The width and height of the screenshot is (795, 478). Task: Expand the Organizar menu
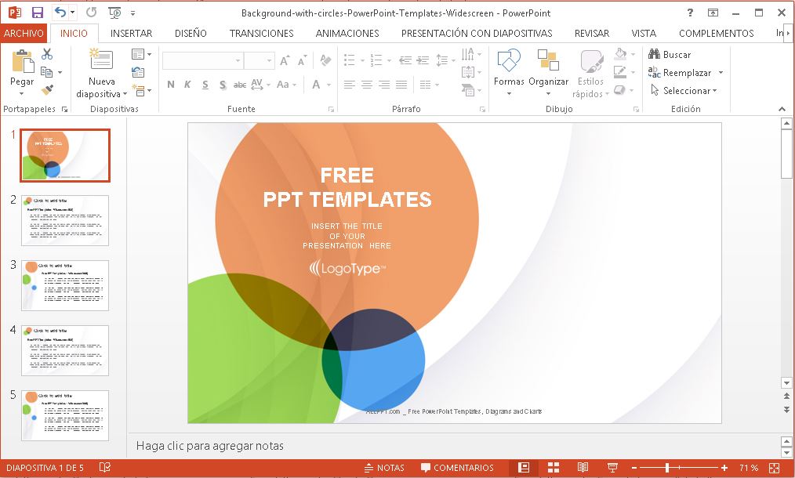pyautogui.click(x=548, y=73)
